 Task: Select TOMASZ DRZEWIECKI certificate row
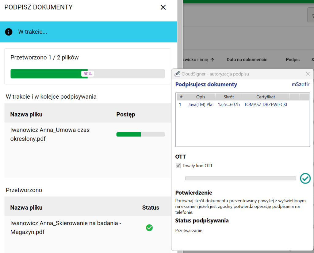[265, 105]
